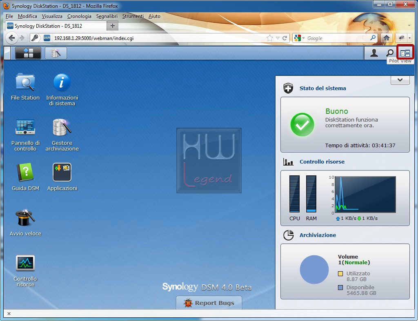Click the add-on icon right of Home
This screenshot has height=321, width=418.
(x=401, y=38)
